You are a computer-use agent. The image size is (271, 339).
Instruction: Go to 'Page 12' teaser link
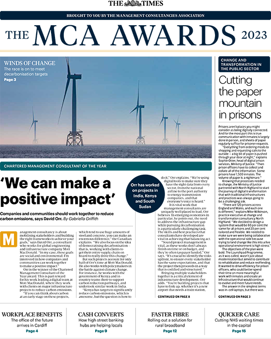coord(170,331)
